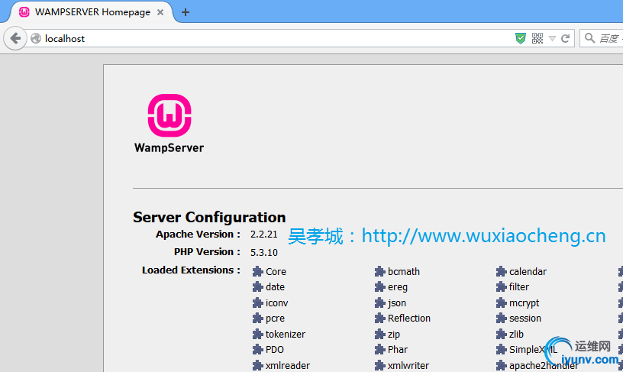
Task: Select the pcre extension name
Action: point(275,319)
